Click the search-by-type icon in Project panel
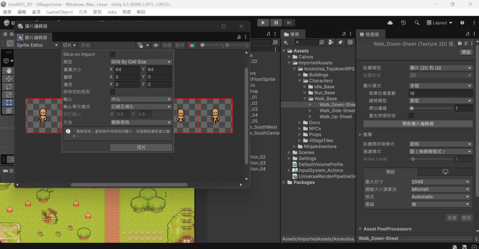This screenshot has height=249, width=479. click(x=331, y=42)
